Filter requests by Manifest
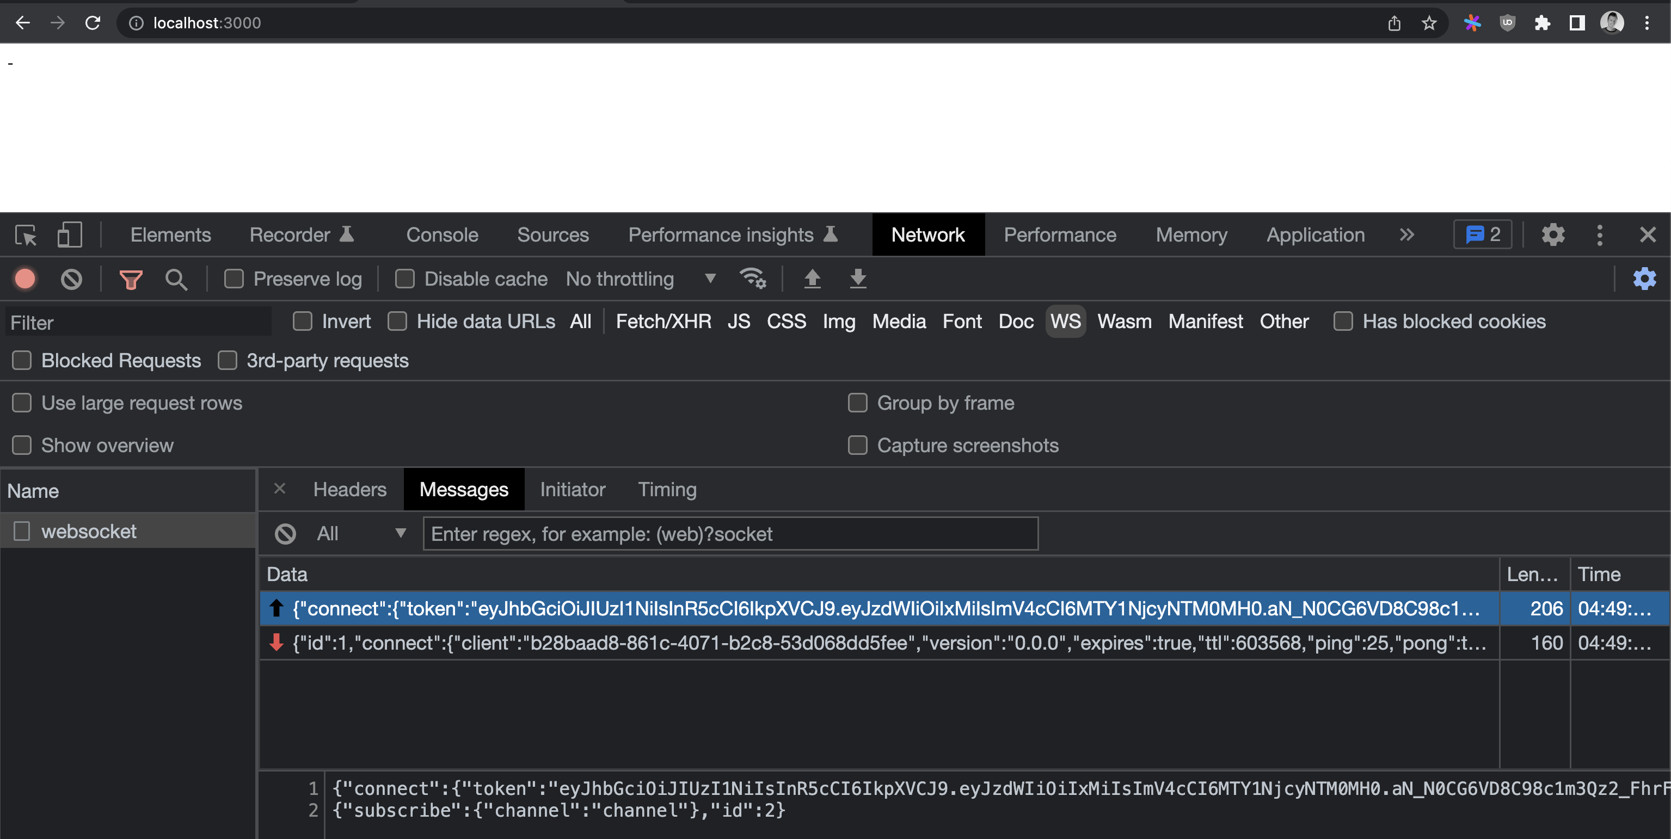This screenshot has width=1671, height=839. 1205,321
